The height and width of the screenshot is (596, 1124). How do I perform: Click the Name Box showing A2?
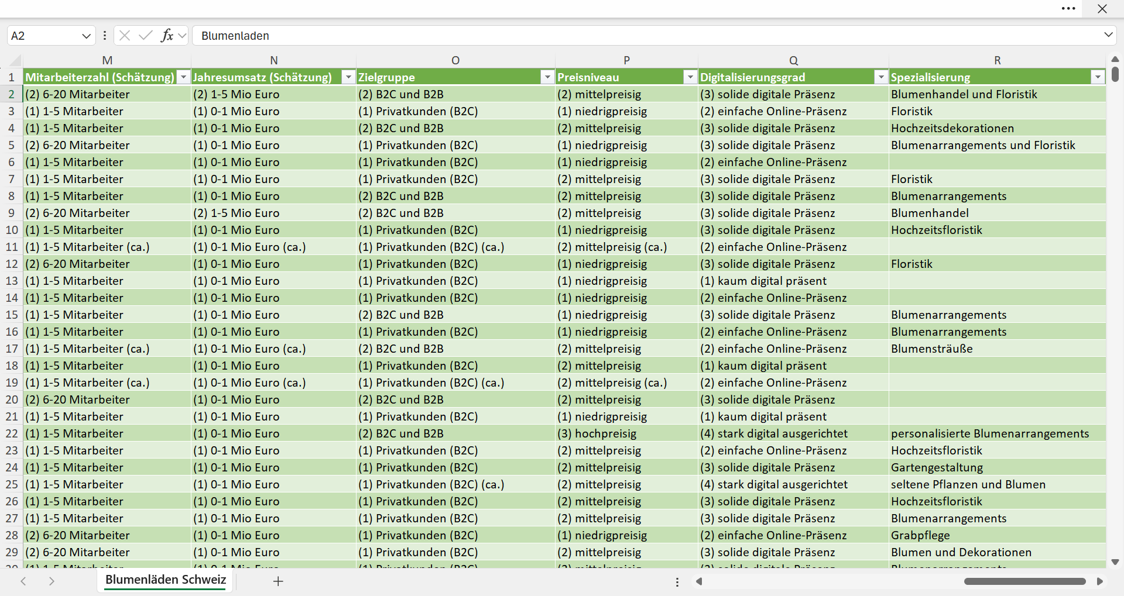[44, 36]
